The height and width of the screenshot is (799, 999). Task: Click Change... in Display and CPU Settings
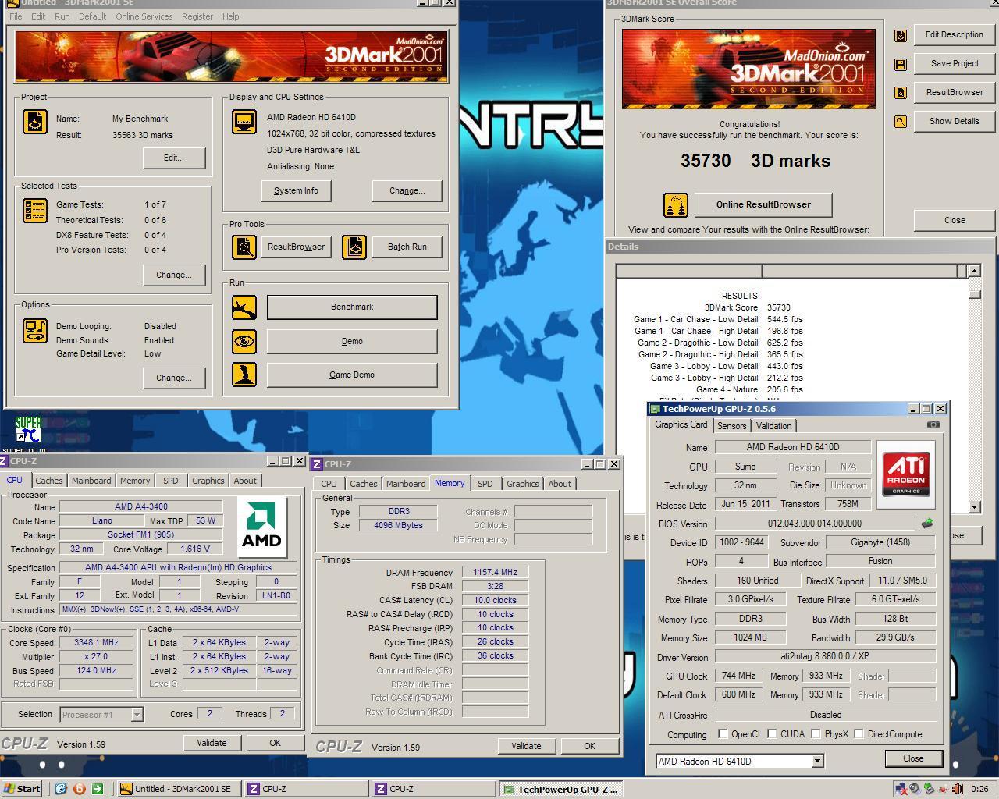click(407, 191)
